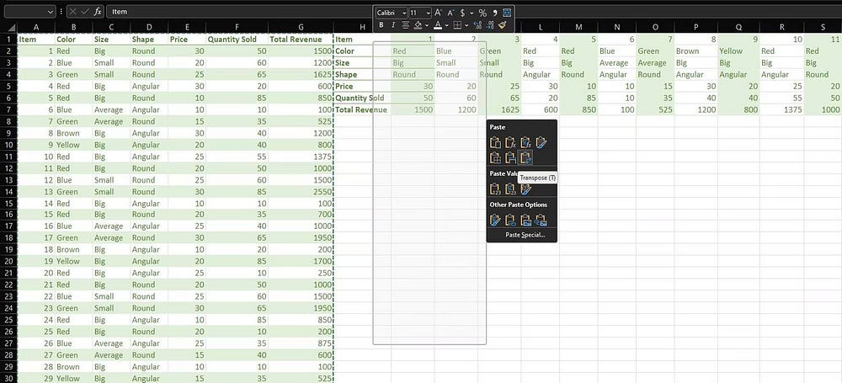Toggle Italic in the mini toolbar
The width and height of the screenshot is (842, 383).
tap(392, 25)
